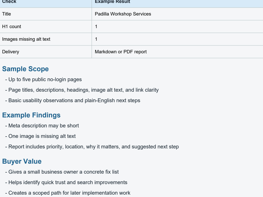Click the Sample Scope heading

pos(25,69)
